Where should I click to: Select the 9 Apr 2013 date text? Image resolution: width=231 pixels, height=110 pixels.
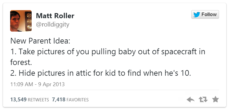[51, 84]
